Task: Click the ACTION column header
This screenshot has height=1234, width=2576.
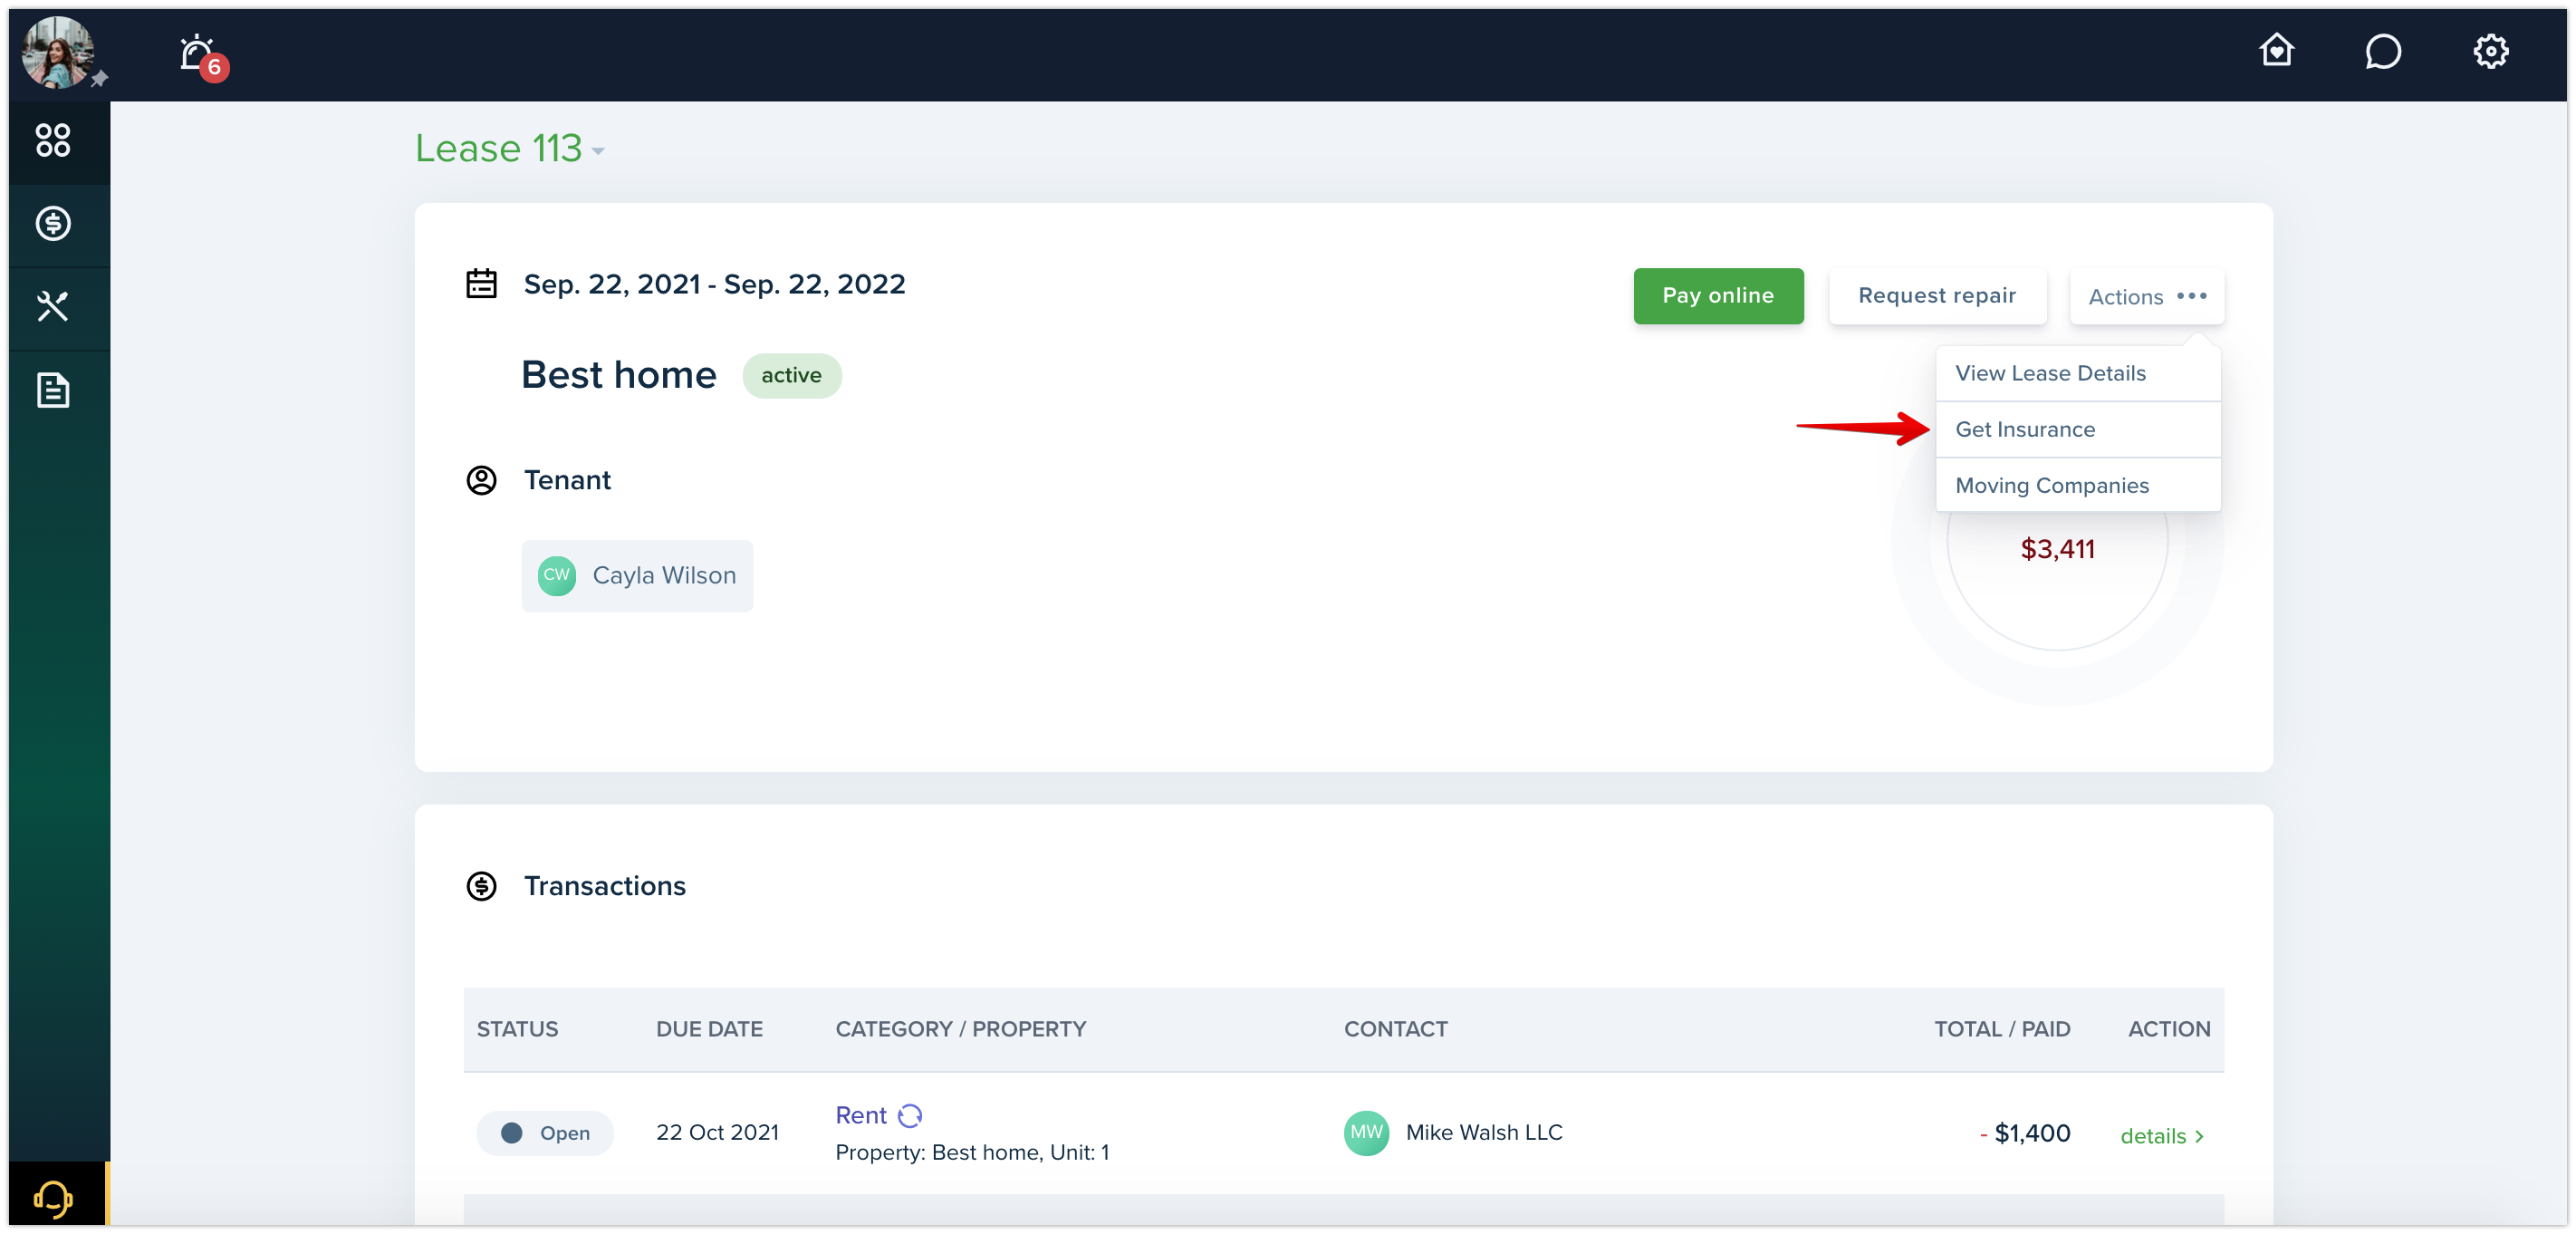Action: tap(2168, 1029)
